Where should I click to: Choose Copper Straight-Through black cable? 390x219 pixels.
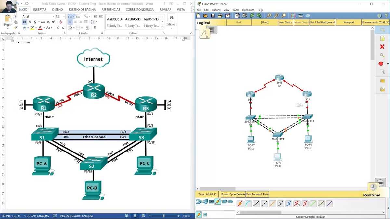tap(256, 204)
